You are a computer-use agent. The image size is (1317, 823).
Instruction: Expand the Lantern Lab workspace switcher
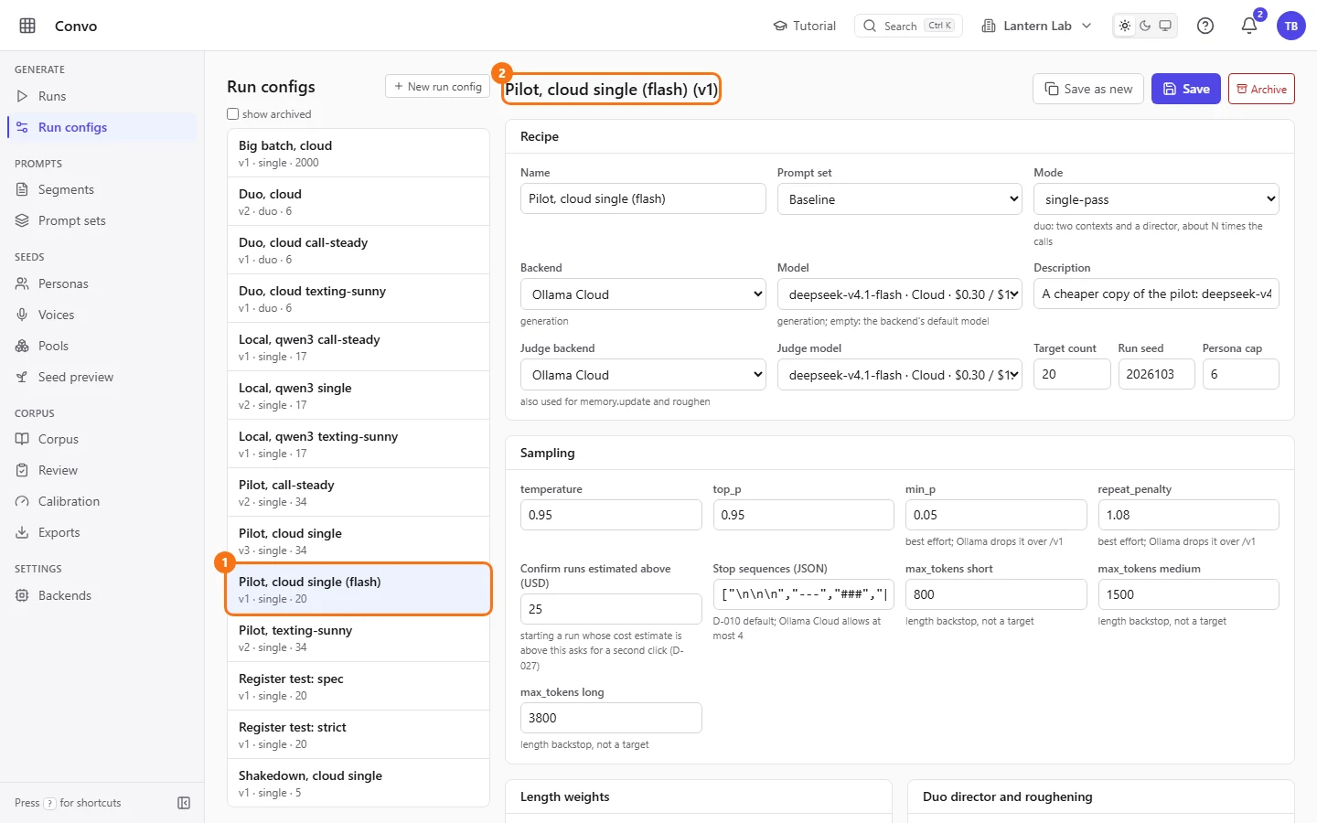point(1036,26)
